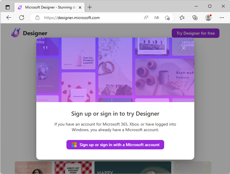The image size is (230, 174).
Task: Open Read aloud in the address bar
Action: (146, 18)
